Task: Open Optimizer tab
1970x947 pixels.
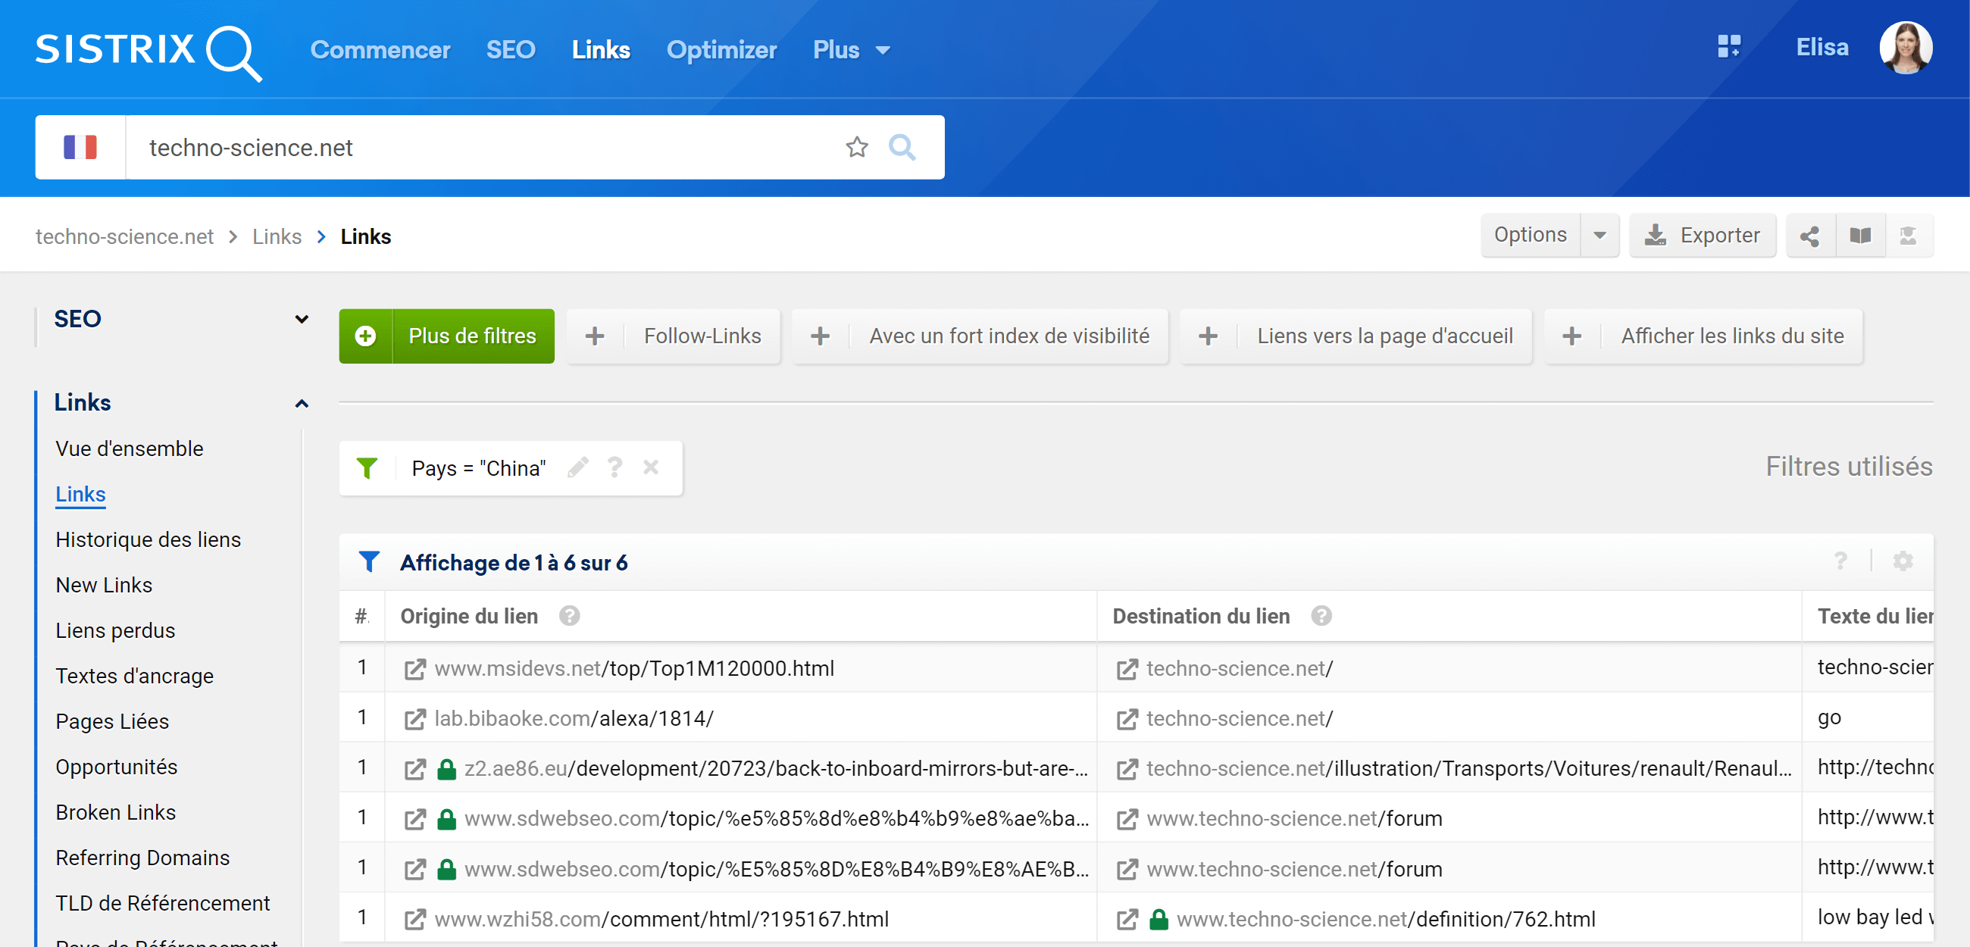Action: (721, 50)
